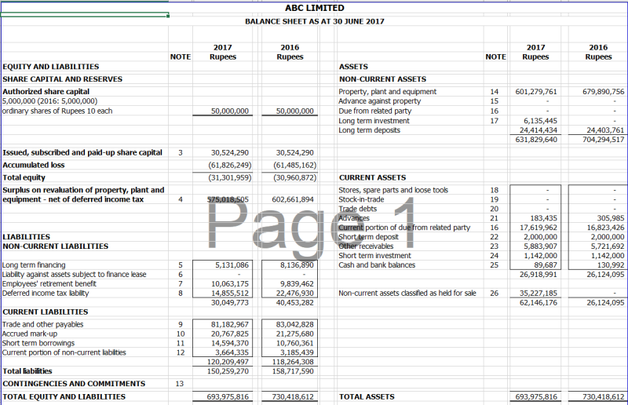Click Liability against assets subject to finance lease
The image size is (628, 405).
click(74, 275)
